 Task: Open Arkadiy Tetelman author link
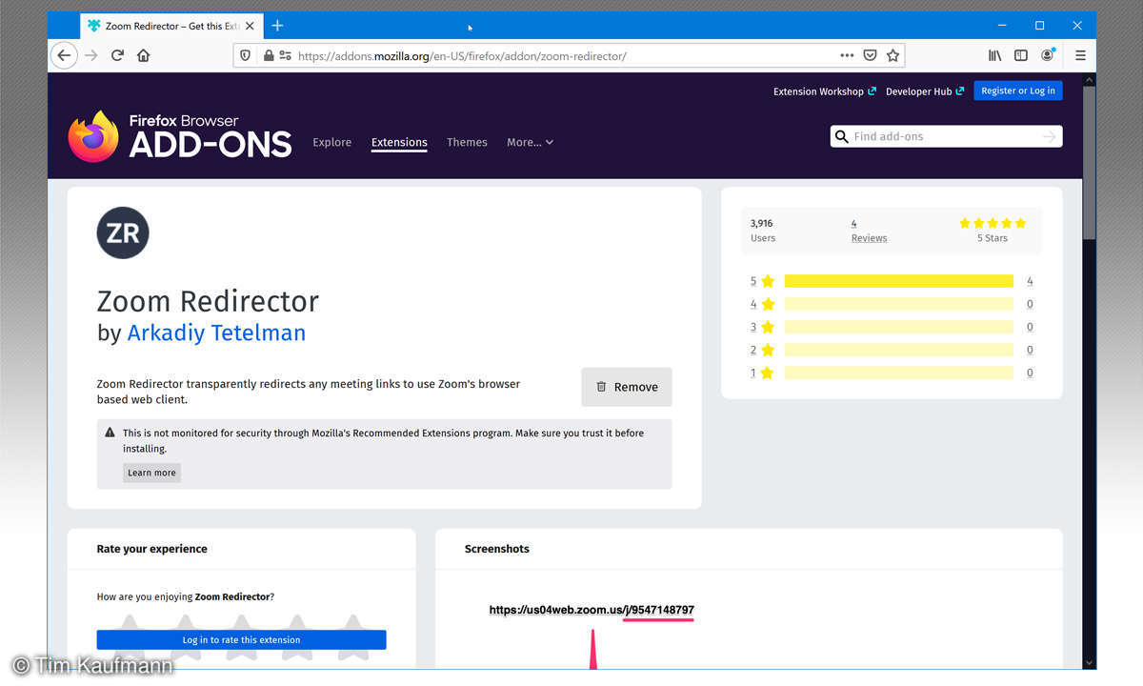pos(216,333)
